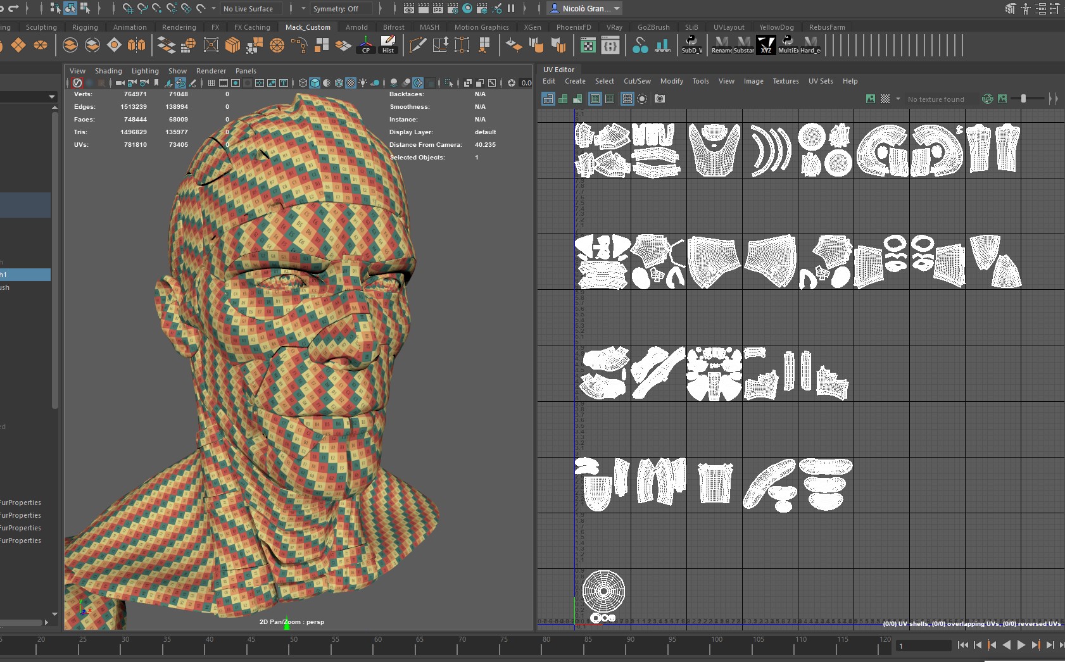Image resolution: width=1065 pixels, height=662 pixels.
Task: Run the SubD_V Python shelf script
Action: coord(691,45)
